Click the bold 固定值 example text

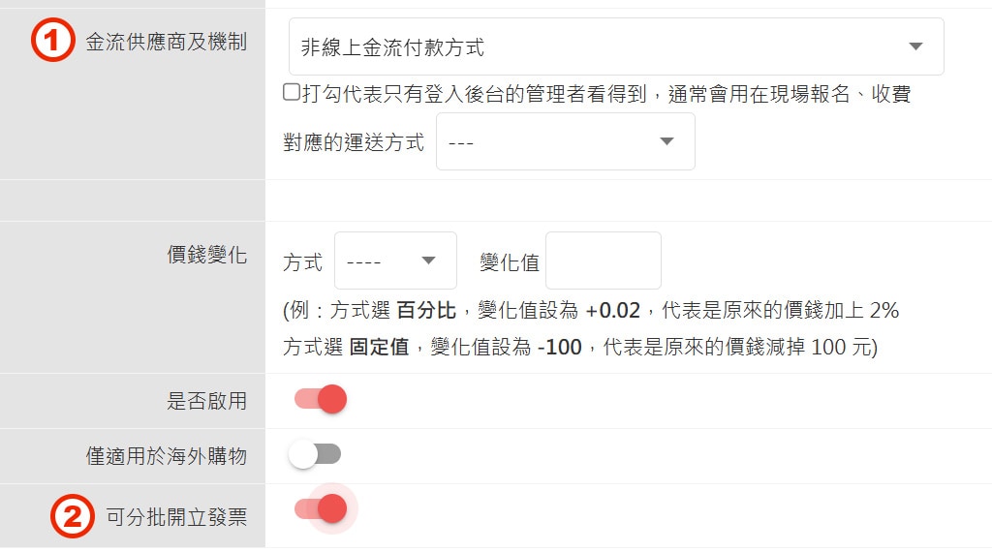tap(379, 347)
